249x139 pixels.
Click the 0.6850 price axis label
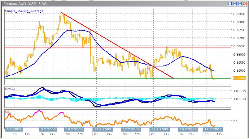[239, 14]
